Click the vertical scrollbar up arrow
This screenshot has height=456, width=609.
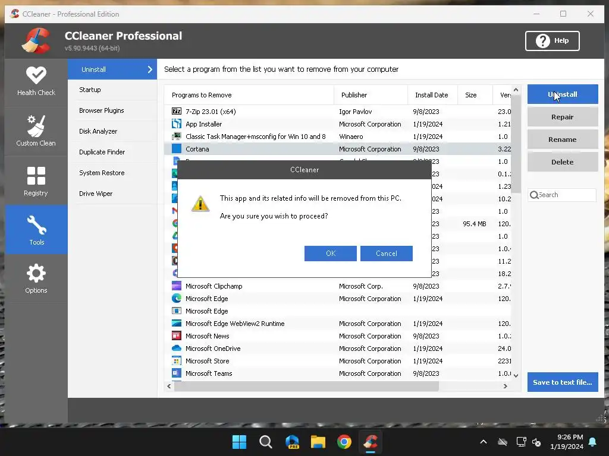516,90
